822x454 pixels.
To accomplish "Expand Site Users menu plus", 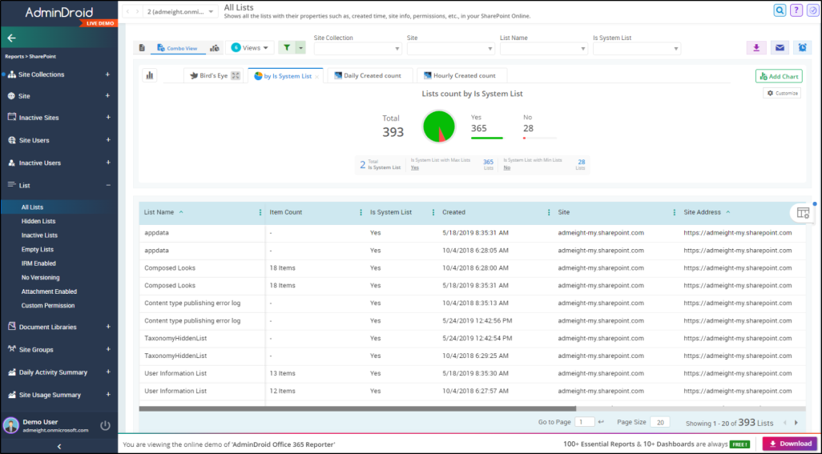I will point(108,140).
